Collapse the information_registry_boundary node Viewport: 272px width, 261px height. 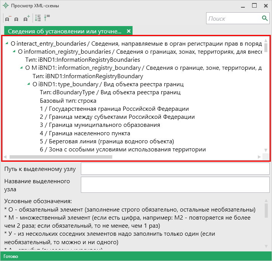pos(22,68)
